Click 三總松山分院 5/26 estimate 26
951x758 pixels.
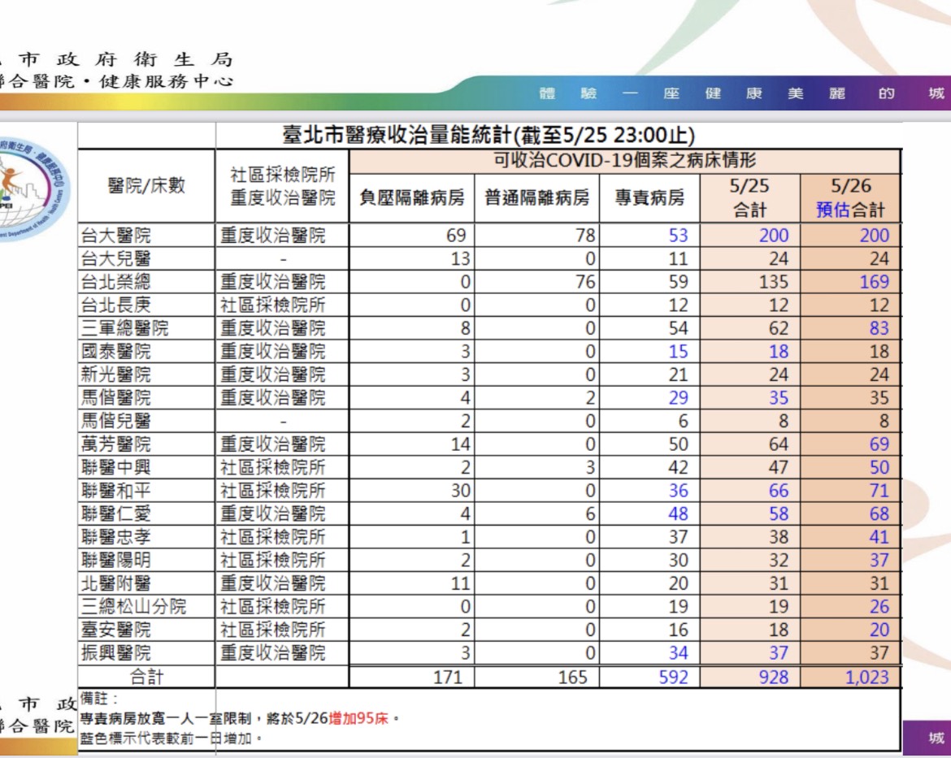[x=879, y=606]
